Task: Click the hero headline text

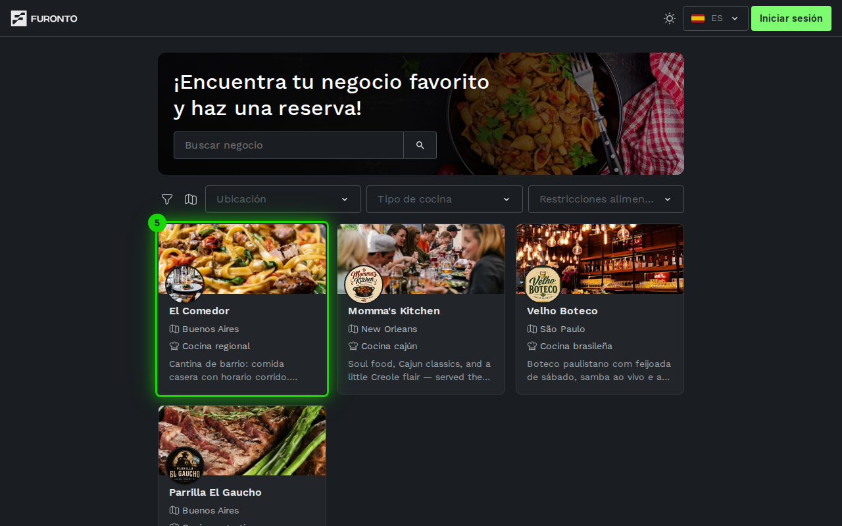Action: (x=332, y=95)
